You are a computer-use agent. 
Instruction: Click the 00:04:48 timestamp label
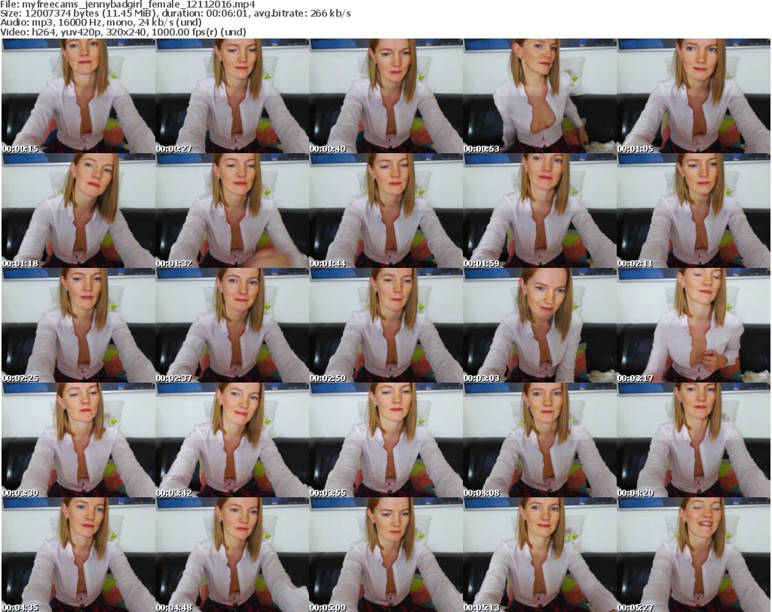pyautogui.click(x=174, y=607)
